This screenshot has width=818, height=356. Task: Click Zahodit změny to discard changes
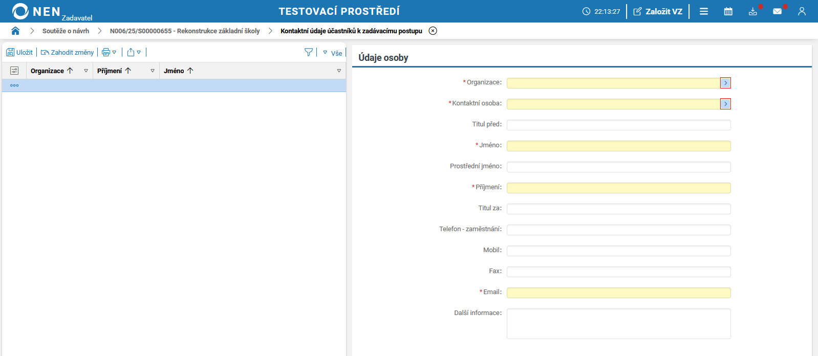[x=68, y=52]
